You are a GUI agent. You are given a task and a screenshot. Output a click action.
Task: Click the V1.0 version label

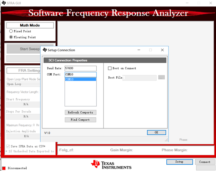[x=47, y=133]
